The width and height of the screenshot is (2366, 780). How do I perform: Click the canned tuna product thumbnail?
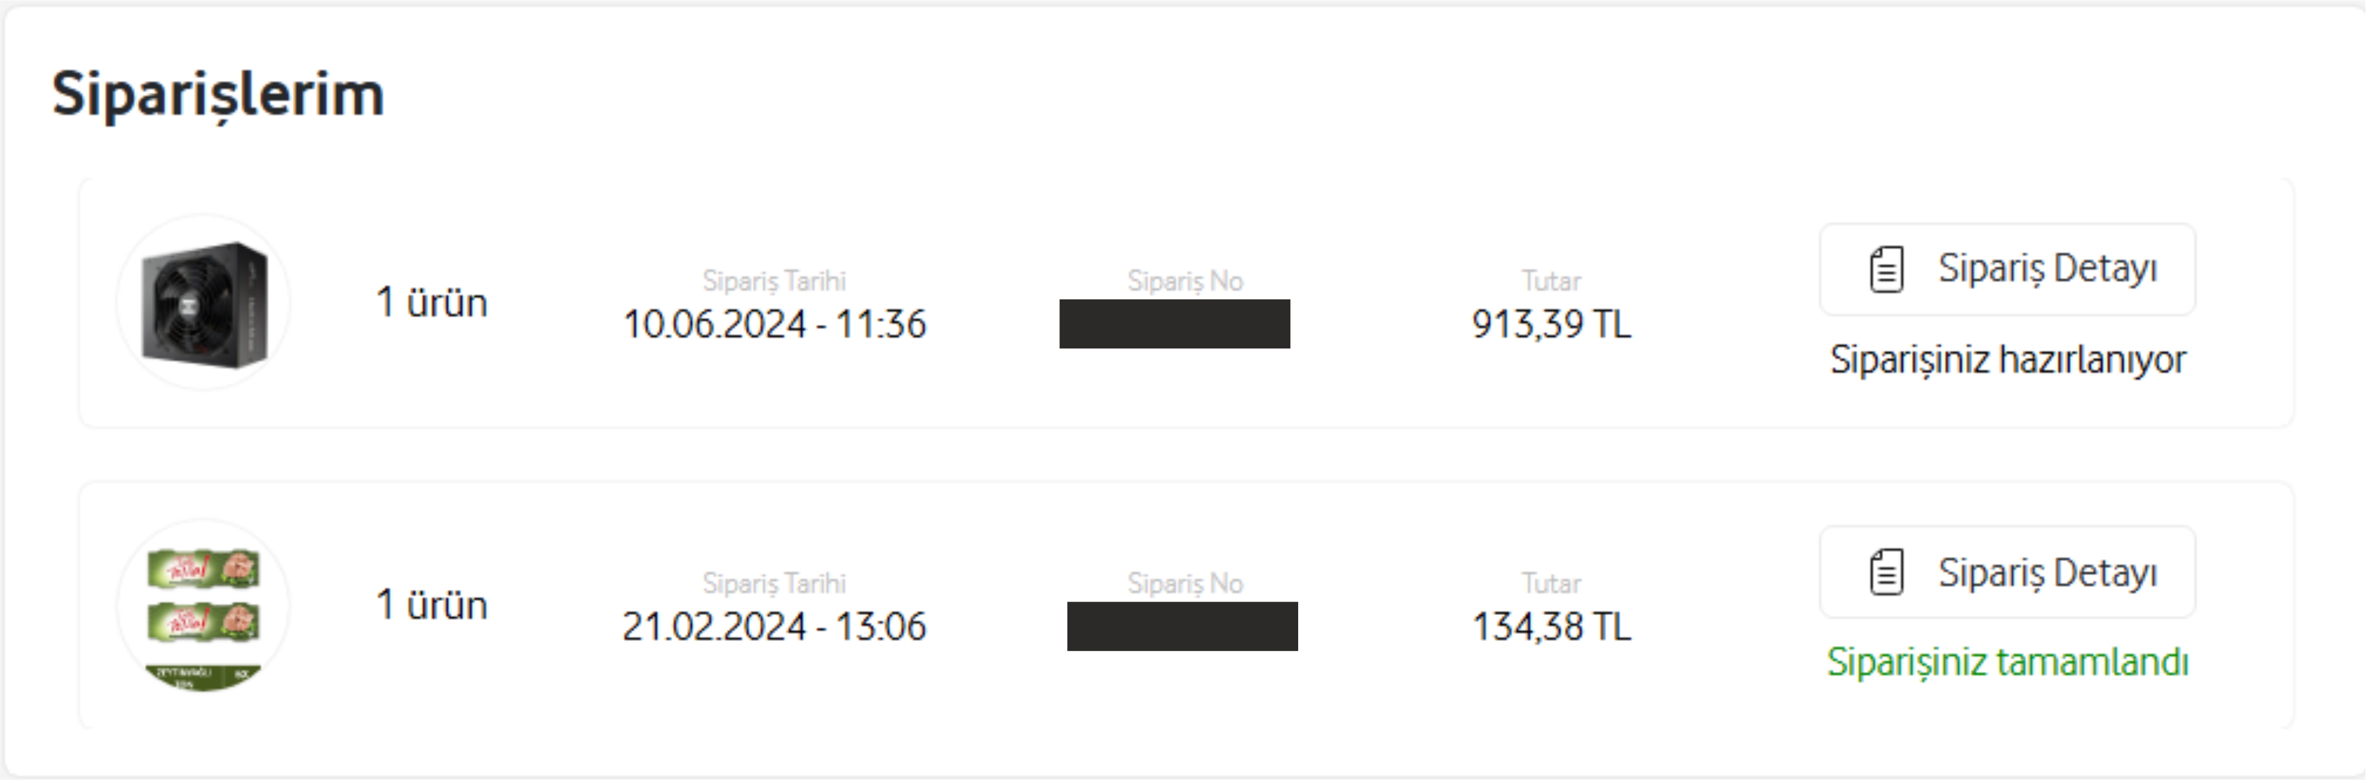(204, 606)
